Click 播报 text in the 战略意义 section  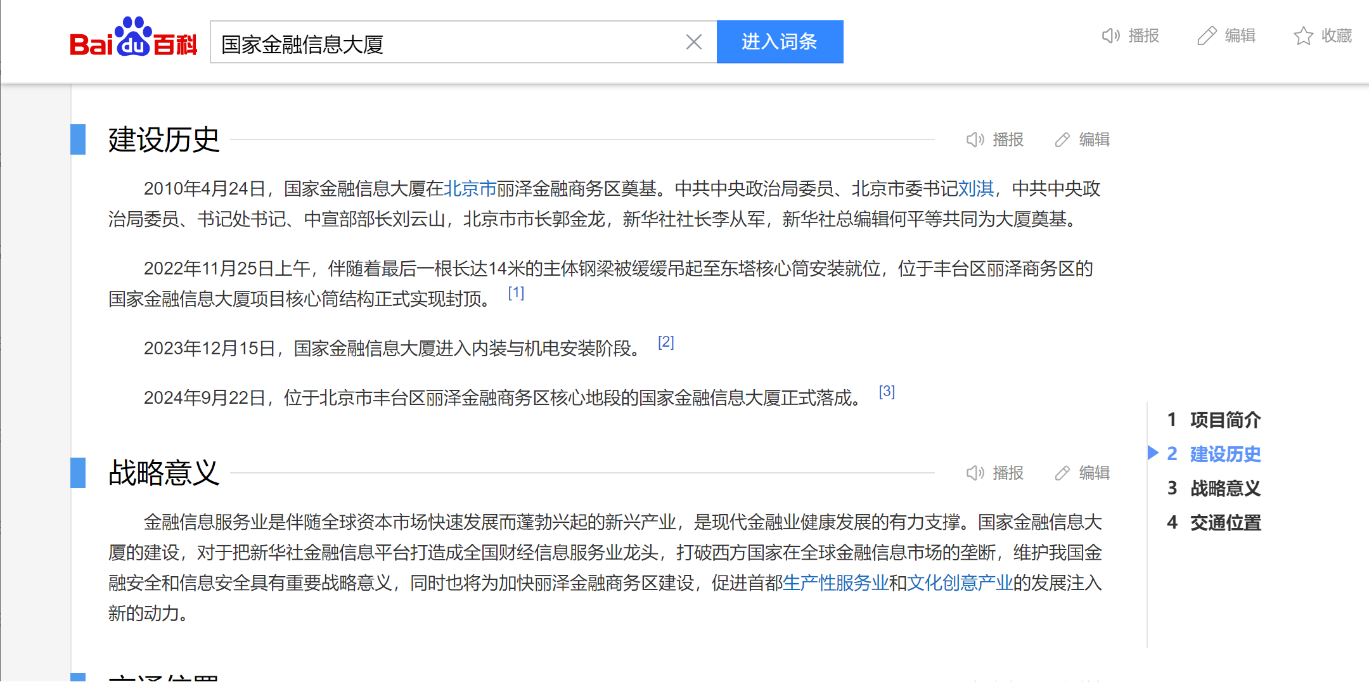(1008, 473)
